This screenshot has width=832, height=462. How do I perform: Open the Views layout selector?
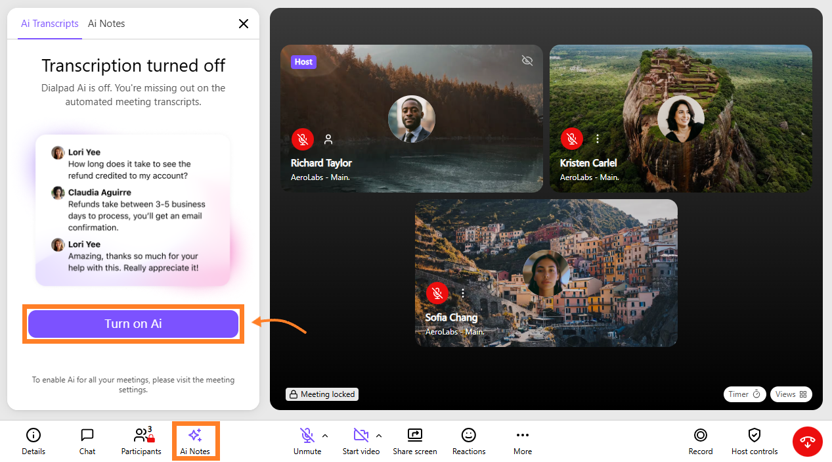coord(791,394)
